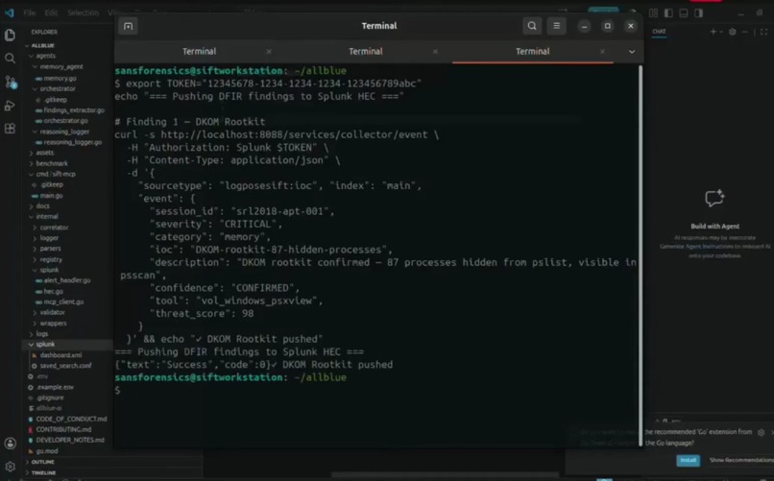Image resolution: width=774 pixels, height=481 pixels.
Task: Expand the correlator folder
Action: (x=54, y=228)
